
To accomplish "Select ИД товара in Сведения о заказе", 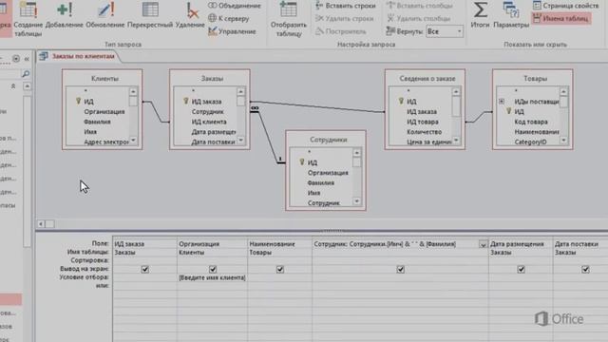I will (x=422, y=122).
